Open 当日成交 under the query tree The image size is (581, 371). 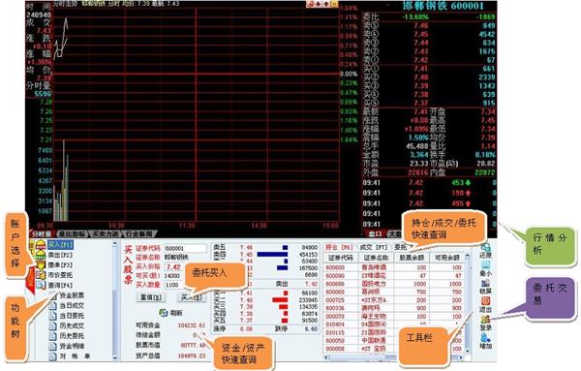pos(72,305)
